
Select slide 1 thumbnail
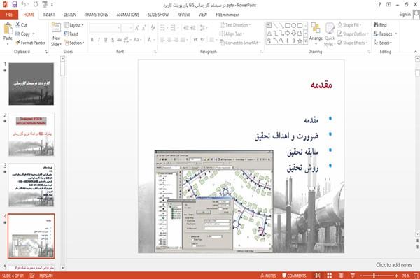31,84
